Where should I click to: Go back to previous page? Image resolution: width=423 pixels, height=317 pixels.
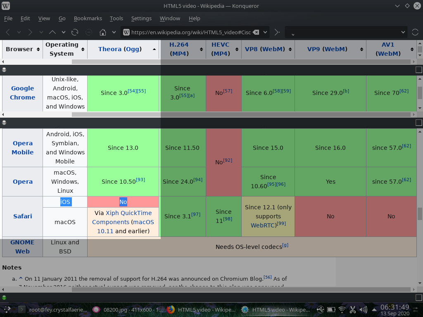(x=8, y=32)
